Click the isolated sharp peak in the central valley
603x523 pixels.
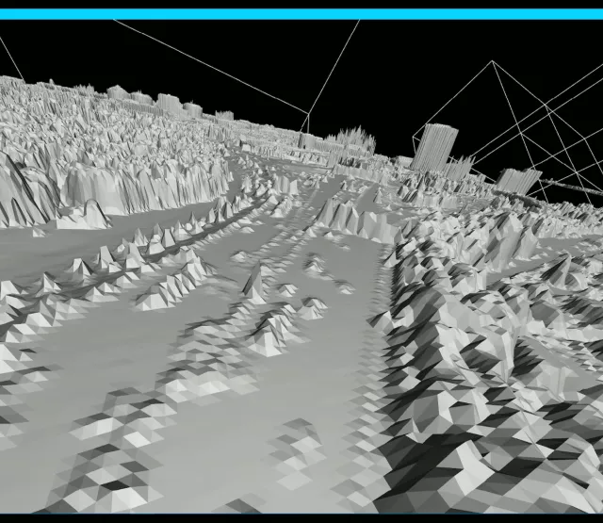pos(254,280)
